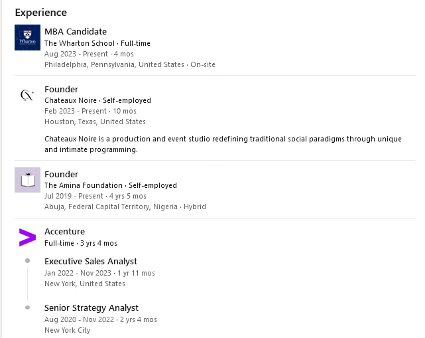This screenshot has height=338, width=425.
Task: Open The Amina Foundation book logo
Action: pyautogui.click(x=27, y=180)
